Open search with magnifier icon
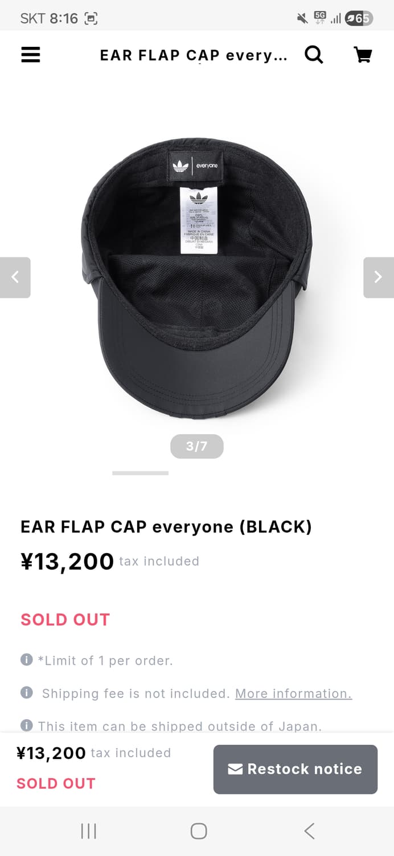Image resolution: width=394 pixels, height=856 pixels. pyautogui.click(x=314, y=55)
